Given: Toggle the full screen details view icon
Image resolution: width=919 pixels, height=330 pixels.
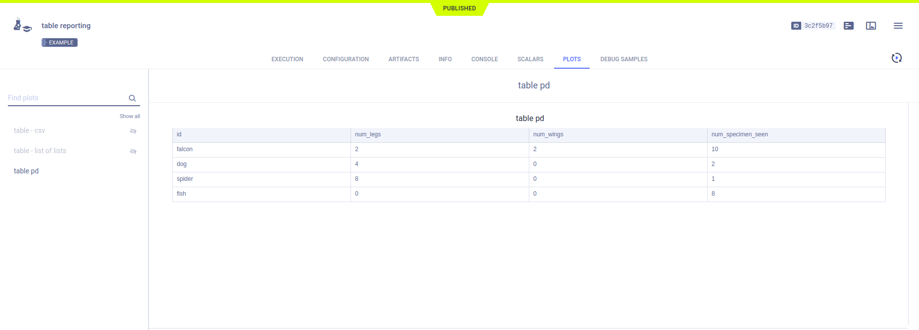Looking at the screenshot, I should click(x=870, y=26).
